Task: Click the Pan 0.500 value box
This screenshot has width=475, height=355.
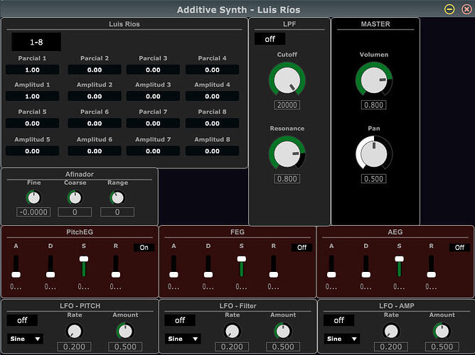Action: click(373, 179)
